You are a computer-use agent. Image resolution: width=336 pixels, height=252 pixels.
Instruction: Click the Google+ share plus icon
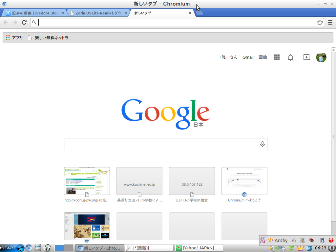coord(307,57)
